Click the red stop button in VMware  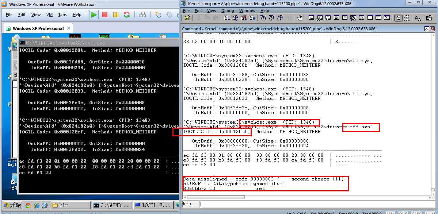pos(105,15)
